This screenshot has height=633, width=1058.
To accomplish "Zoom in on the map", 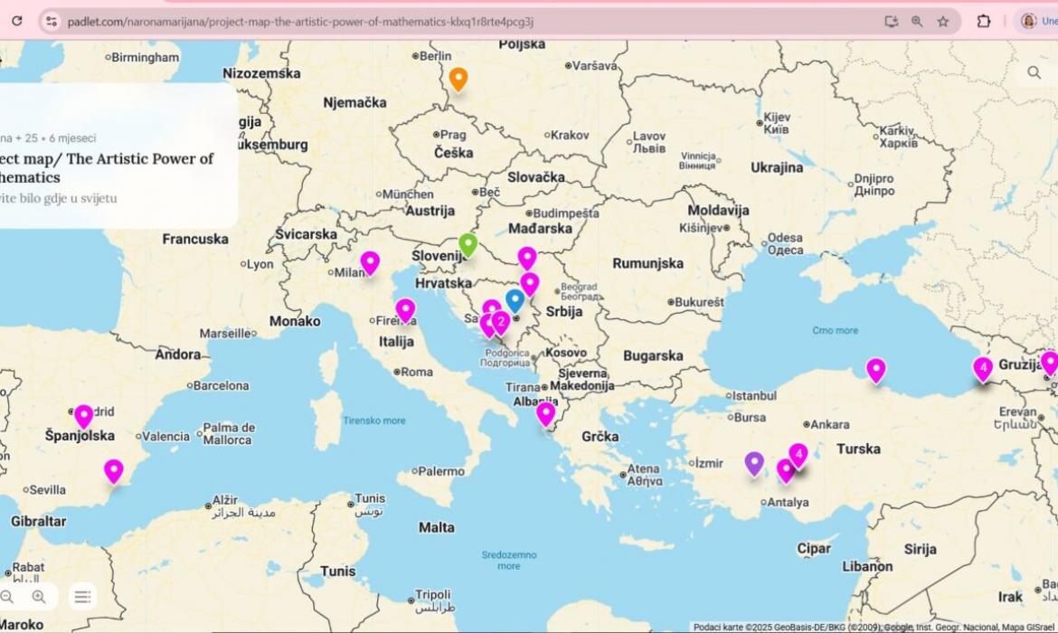I will [x=39, y=596].
